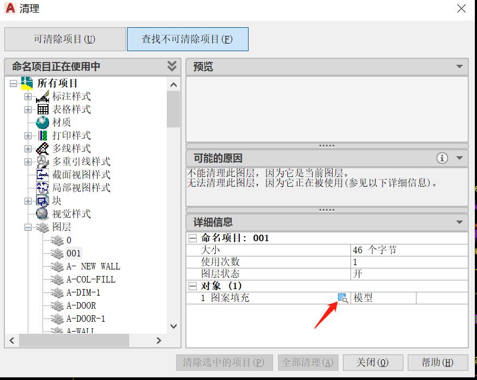Image resolution: width=477 pixels, height=380 pixels.
Task: Expand the 表格样式 tree node
Action: coord(28,109)
